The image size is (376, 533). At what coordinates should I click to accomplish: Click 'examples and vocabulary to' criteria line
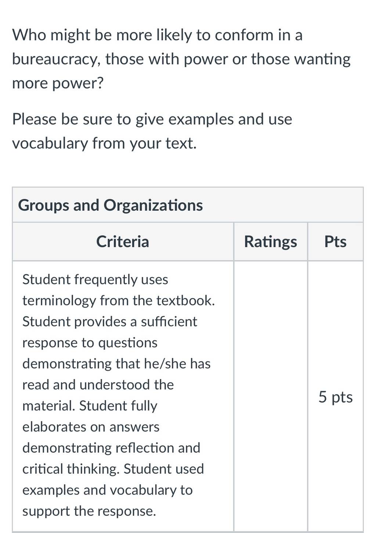coord(108,490)
